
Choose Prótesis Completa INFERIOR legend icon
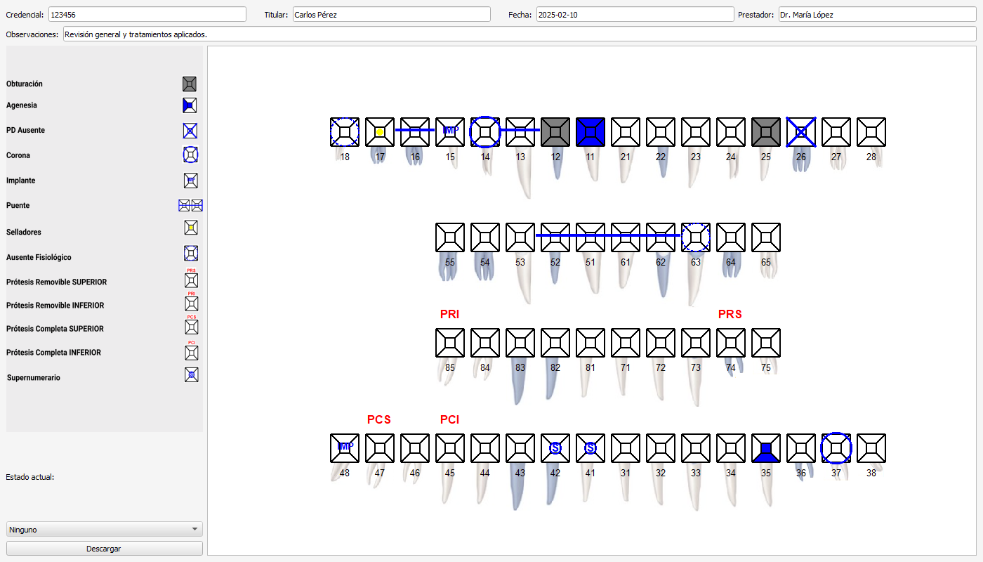pos(190,352)
